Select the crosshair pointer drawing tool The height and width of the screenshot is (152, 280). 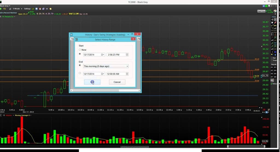[x=272, y=19]
